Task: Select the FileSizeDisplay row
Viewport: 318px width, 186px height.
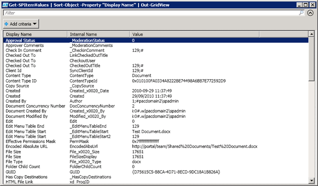Action: pyautogui.click(x=156, y=157)
